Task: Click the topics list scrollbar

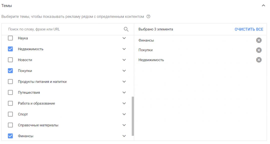Action: click(133, 116)
